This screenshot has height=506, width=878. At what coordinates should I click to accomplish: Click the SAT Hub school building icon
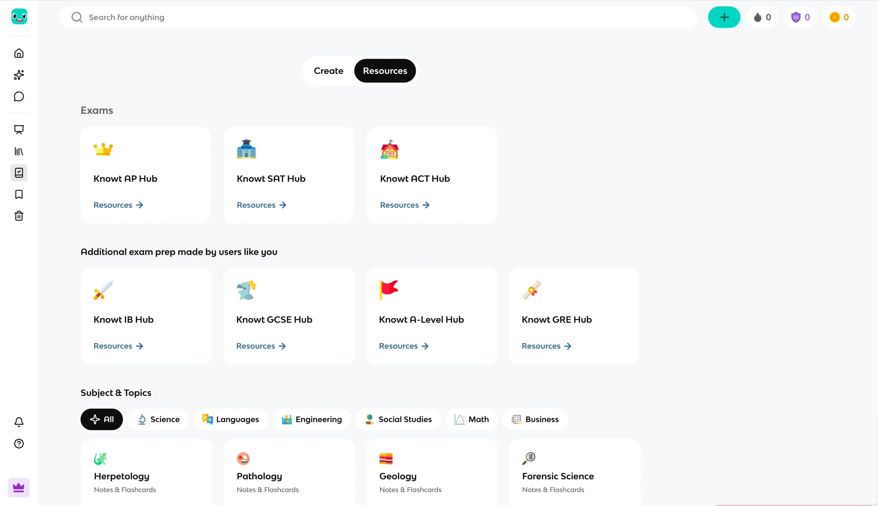coord(247,149)
